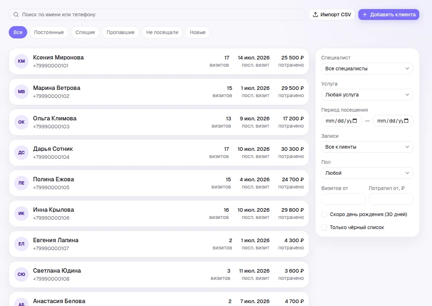The image size is (432, 306).
Task: Click last visit date 14 июл. 2026
Action: 253,58
